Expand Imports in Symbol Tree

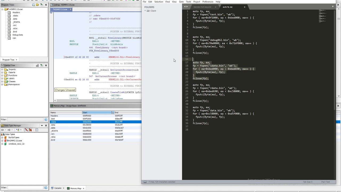click(2, 69)
